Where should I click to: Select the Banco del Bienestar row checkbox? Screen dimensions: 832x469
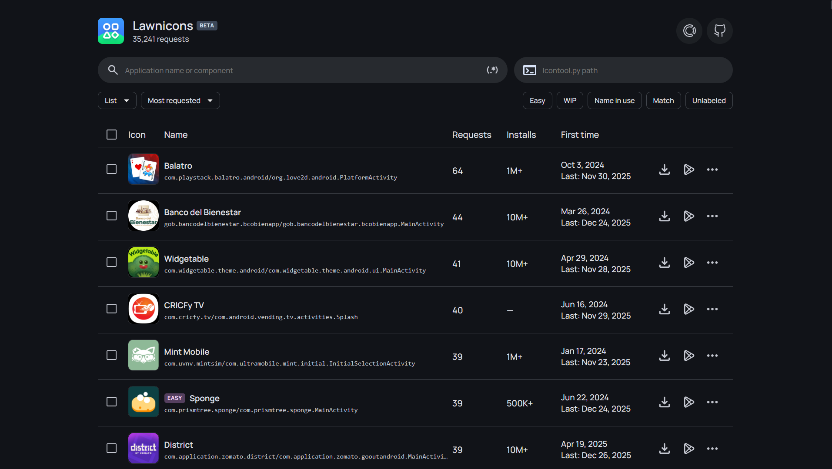pos(111,216)
